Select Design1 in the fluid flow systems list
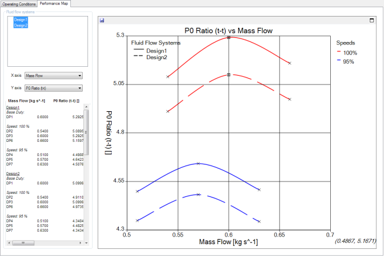Image resolution: width=384 pixels, height=256 pixels. (21, 20)
